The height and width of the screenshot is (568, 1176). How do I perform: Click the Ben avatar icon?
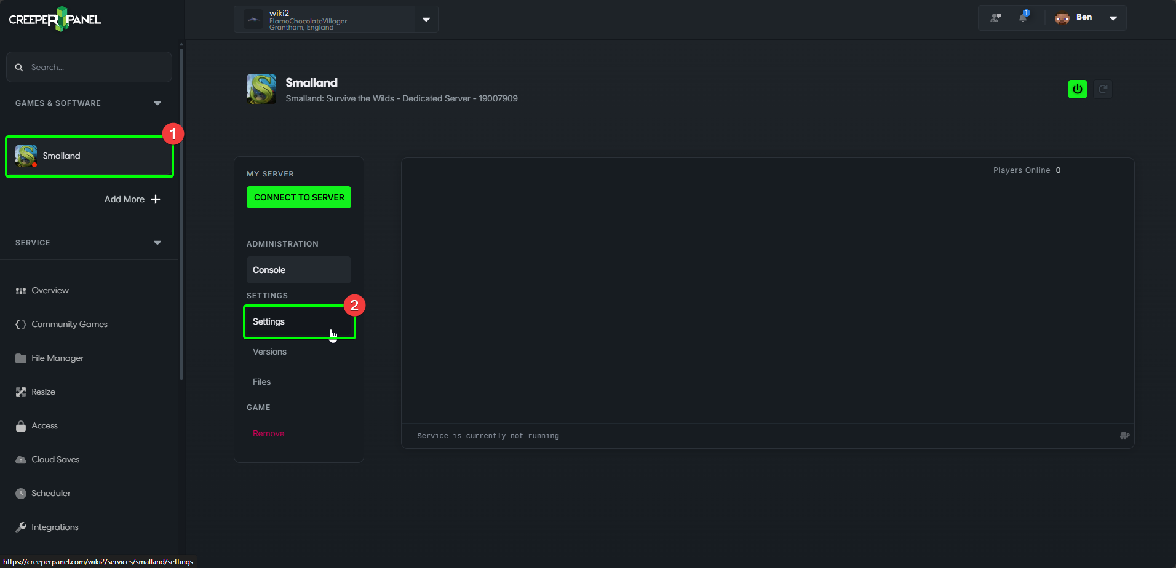[x=1062, y=18]
